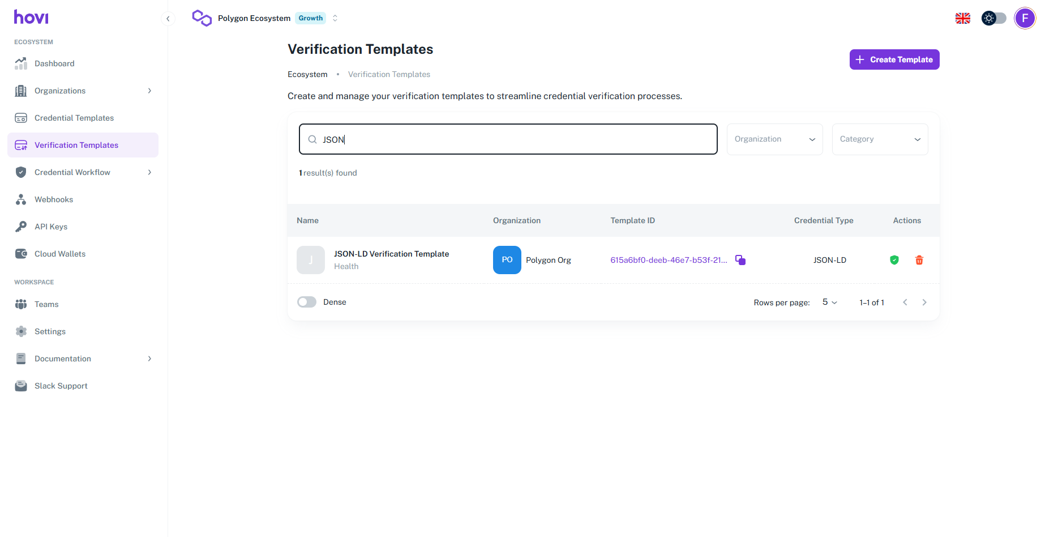
Task: Navigate to Webhooks page
Action: coord(54,199)
